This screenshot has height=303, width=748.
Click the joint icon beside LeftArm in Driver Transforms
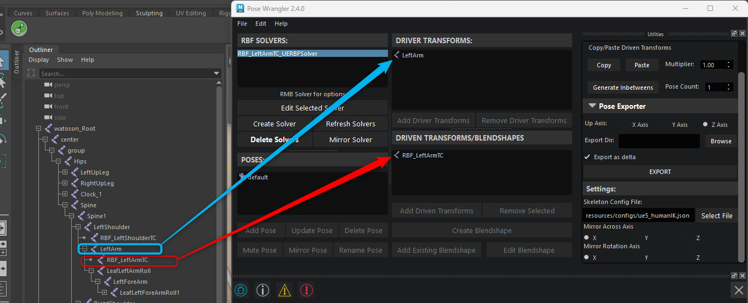[397, 55]
